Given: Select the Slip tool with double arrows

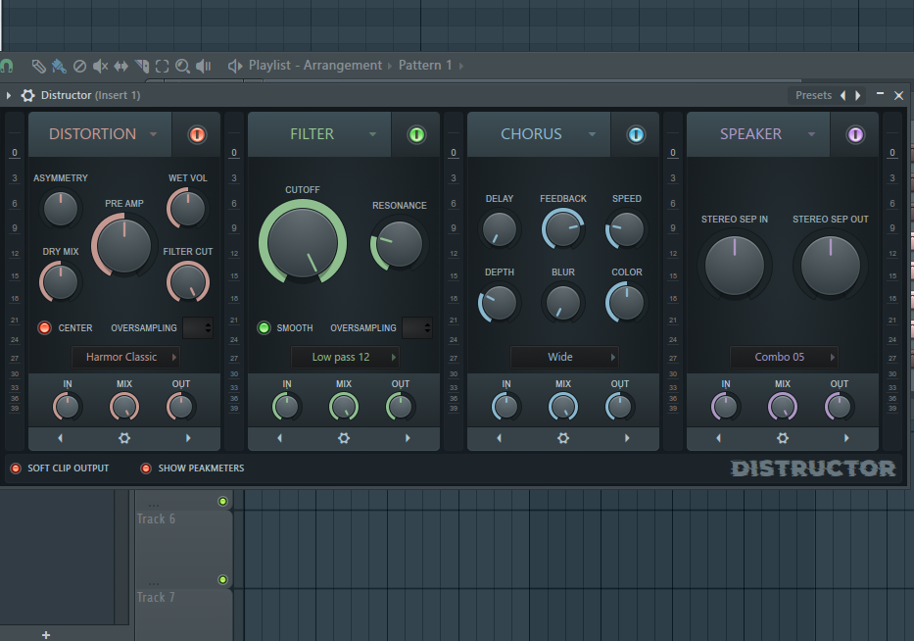Looking at the screenshot, I should 120,66.
